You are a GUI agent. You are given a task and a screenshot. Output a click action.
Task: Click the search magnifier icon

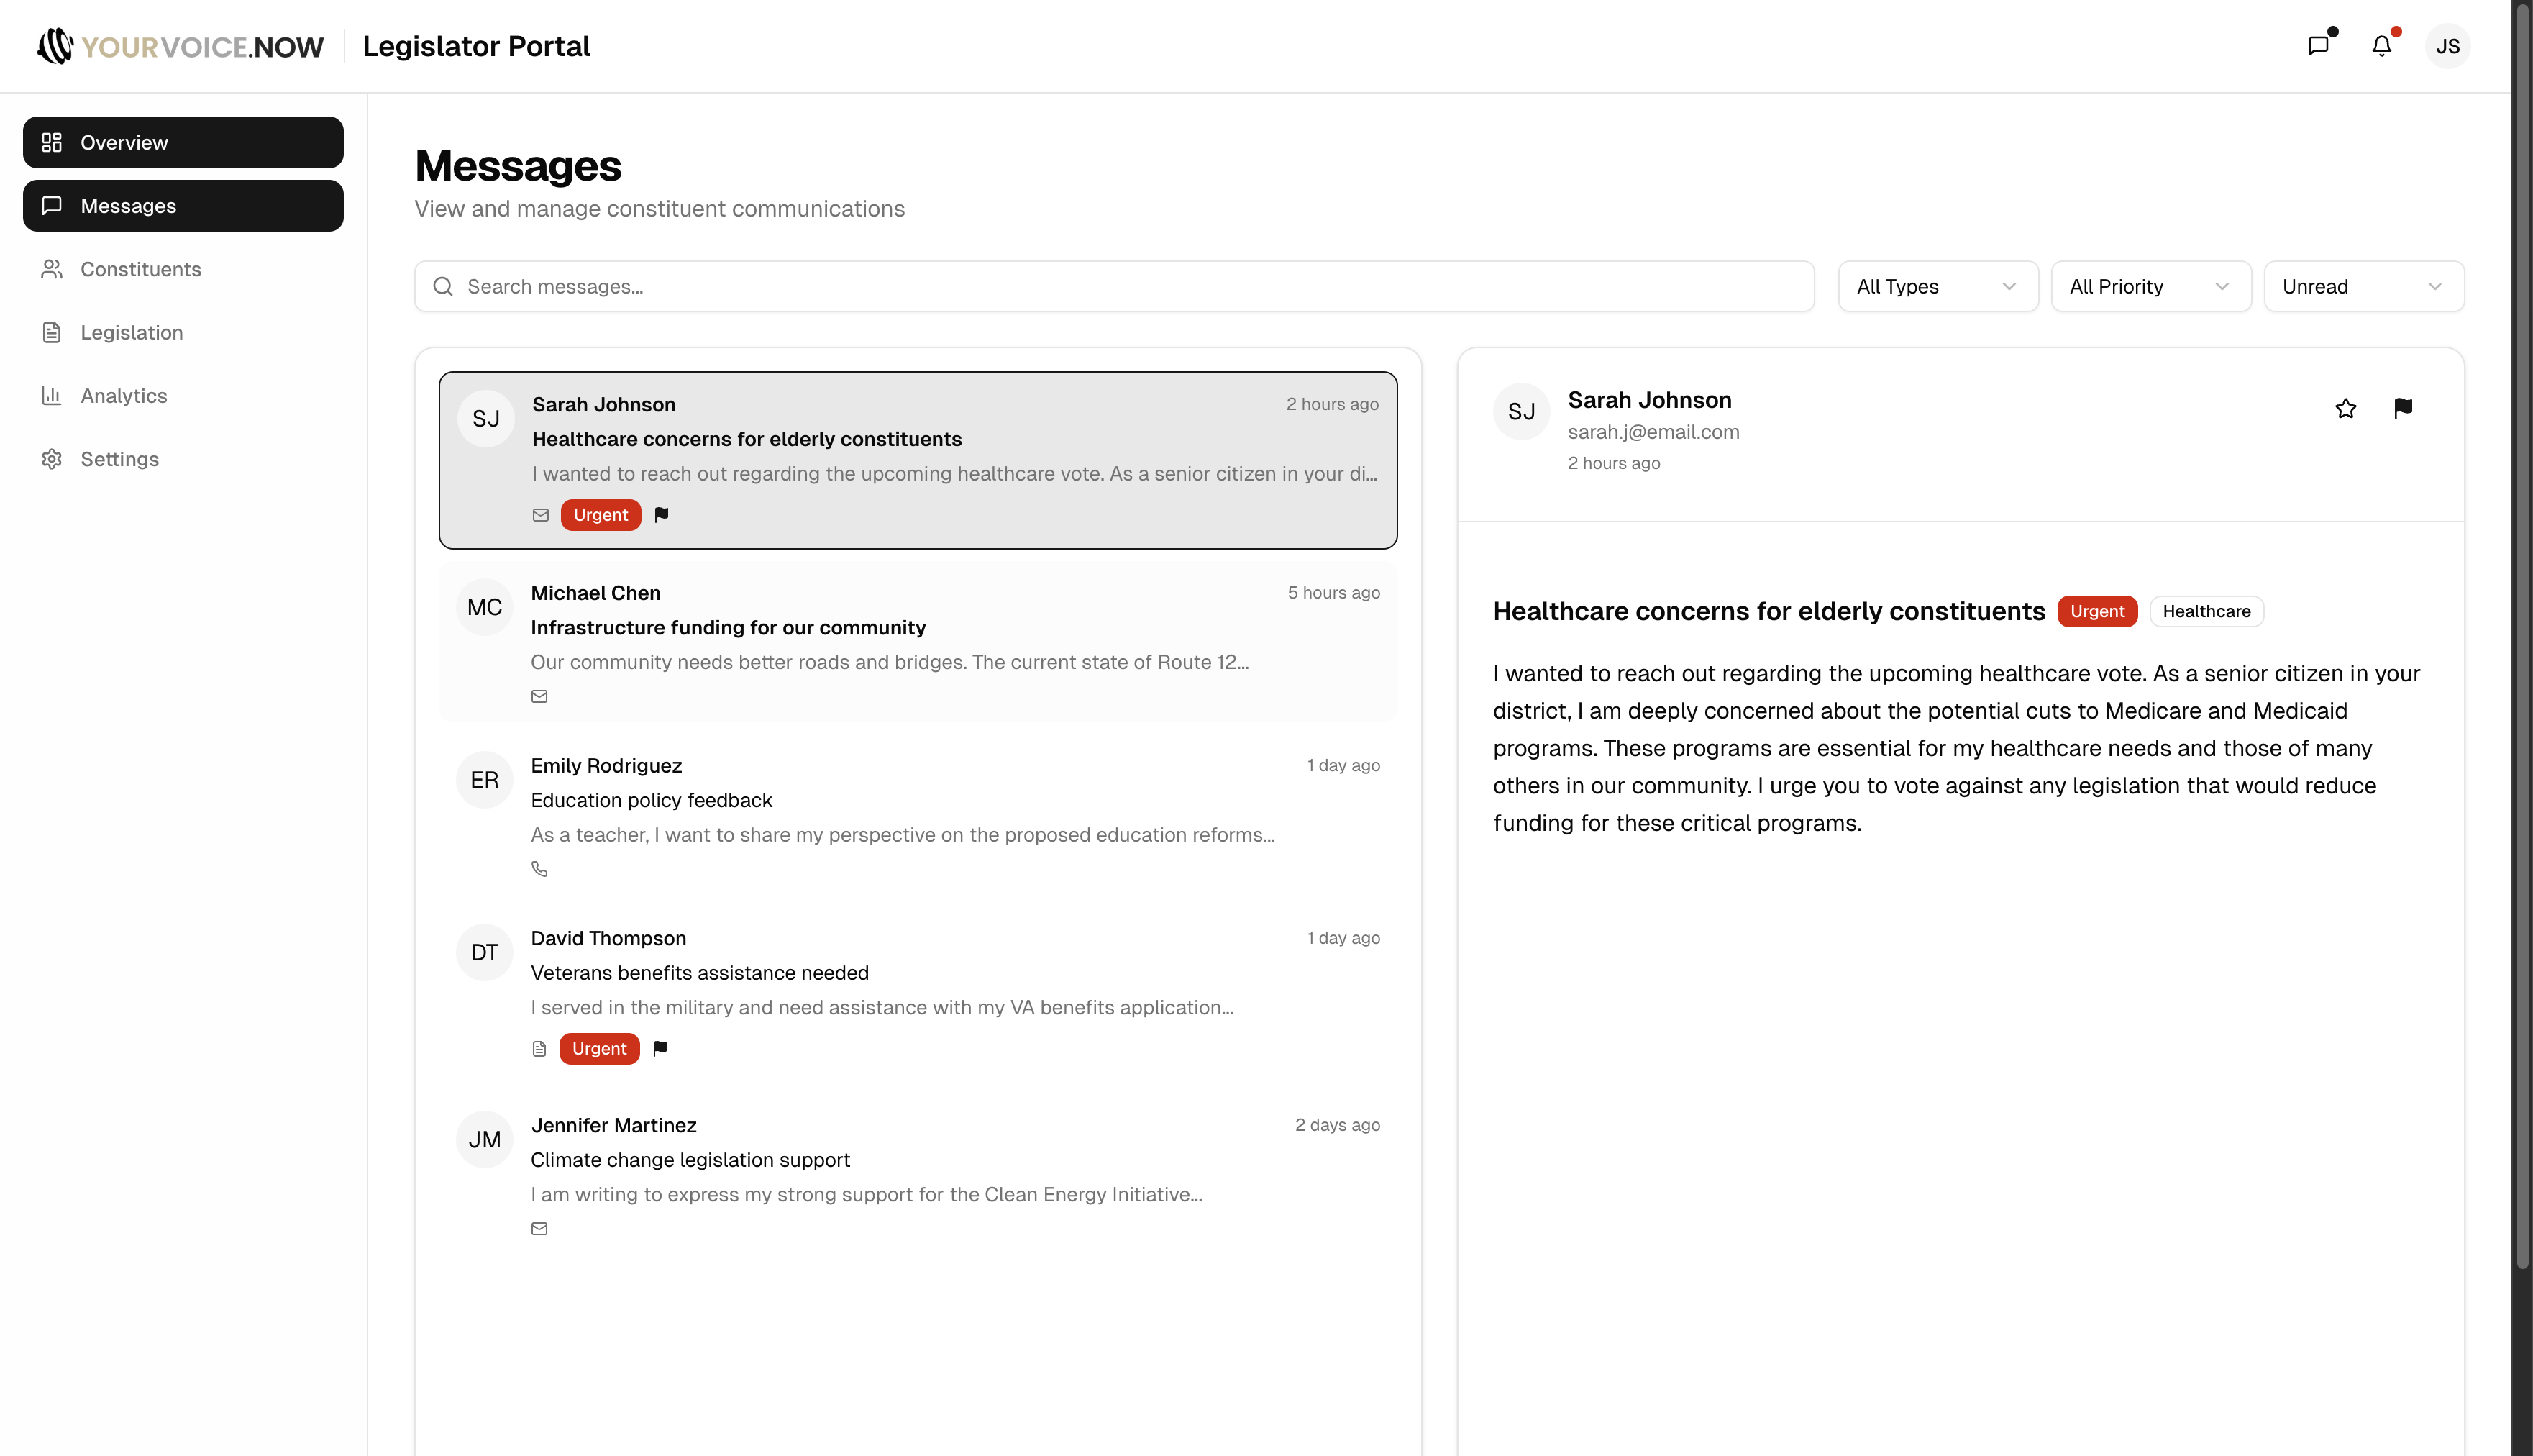[x=443, y=286]
